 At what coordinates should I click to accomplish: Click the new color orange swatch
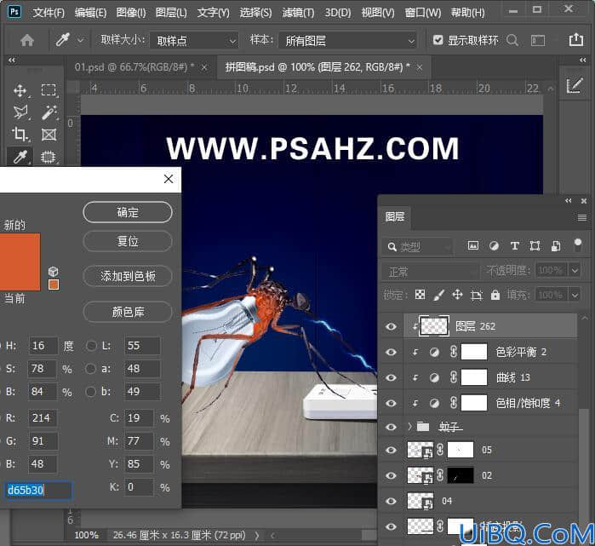coord(20,248)
